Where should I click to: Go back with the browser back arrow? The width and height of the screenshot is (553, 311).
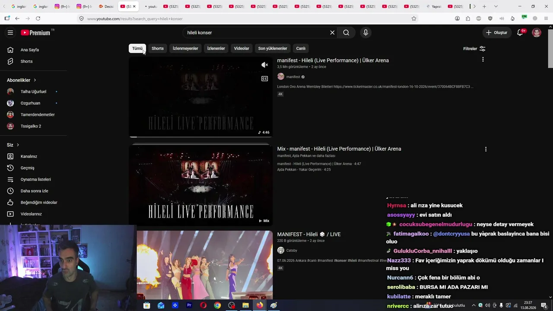[17, 19]
